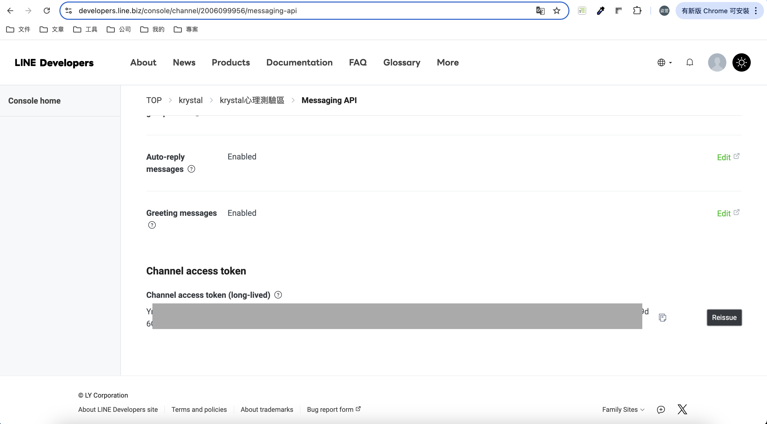Toggle the greeting messages help icon
This screenshot has height=424, width=767.
coord(152,225)
